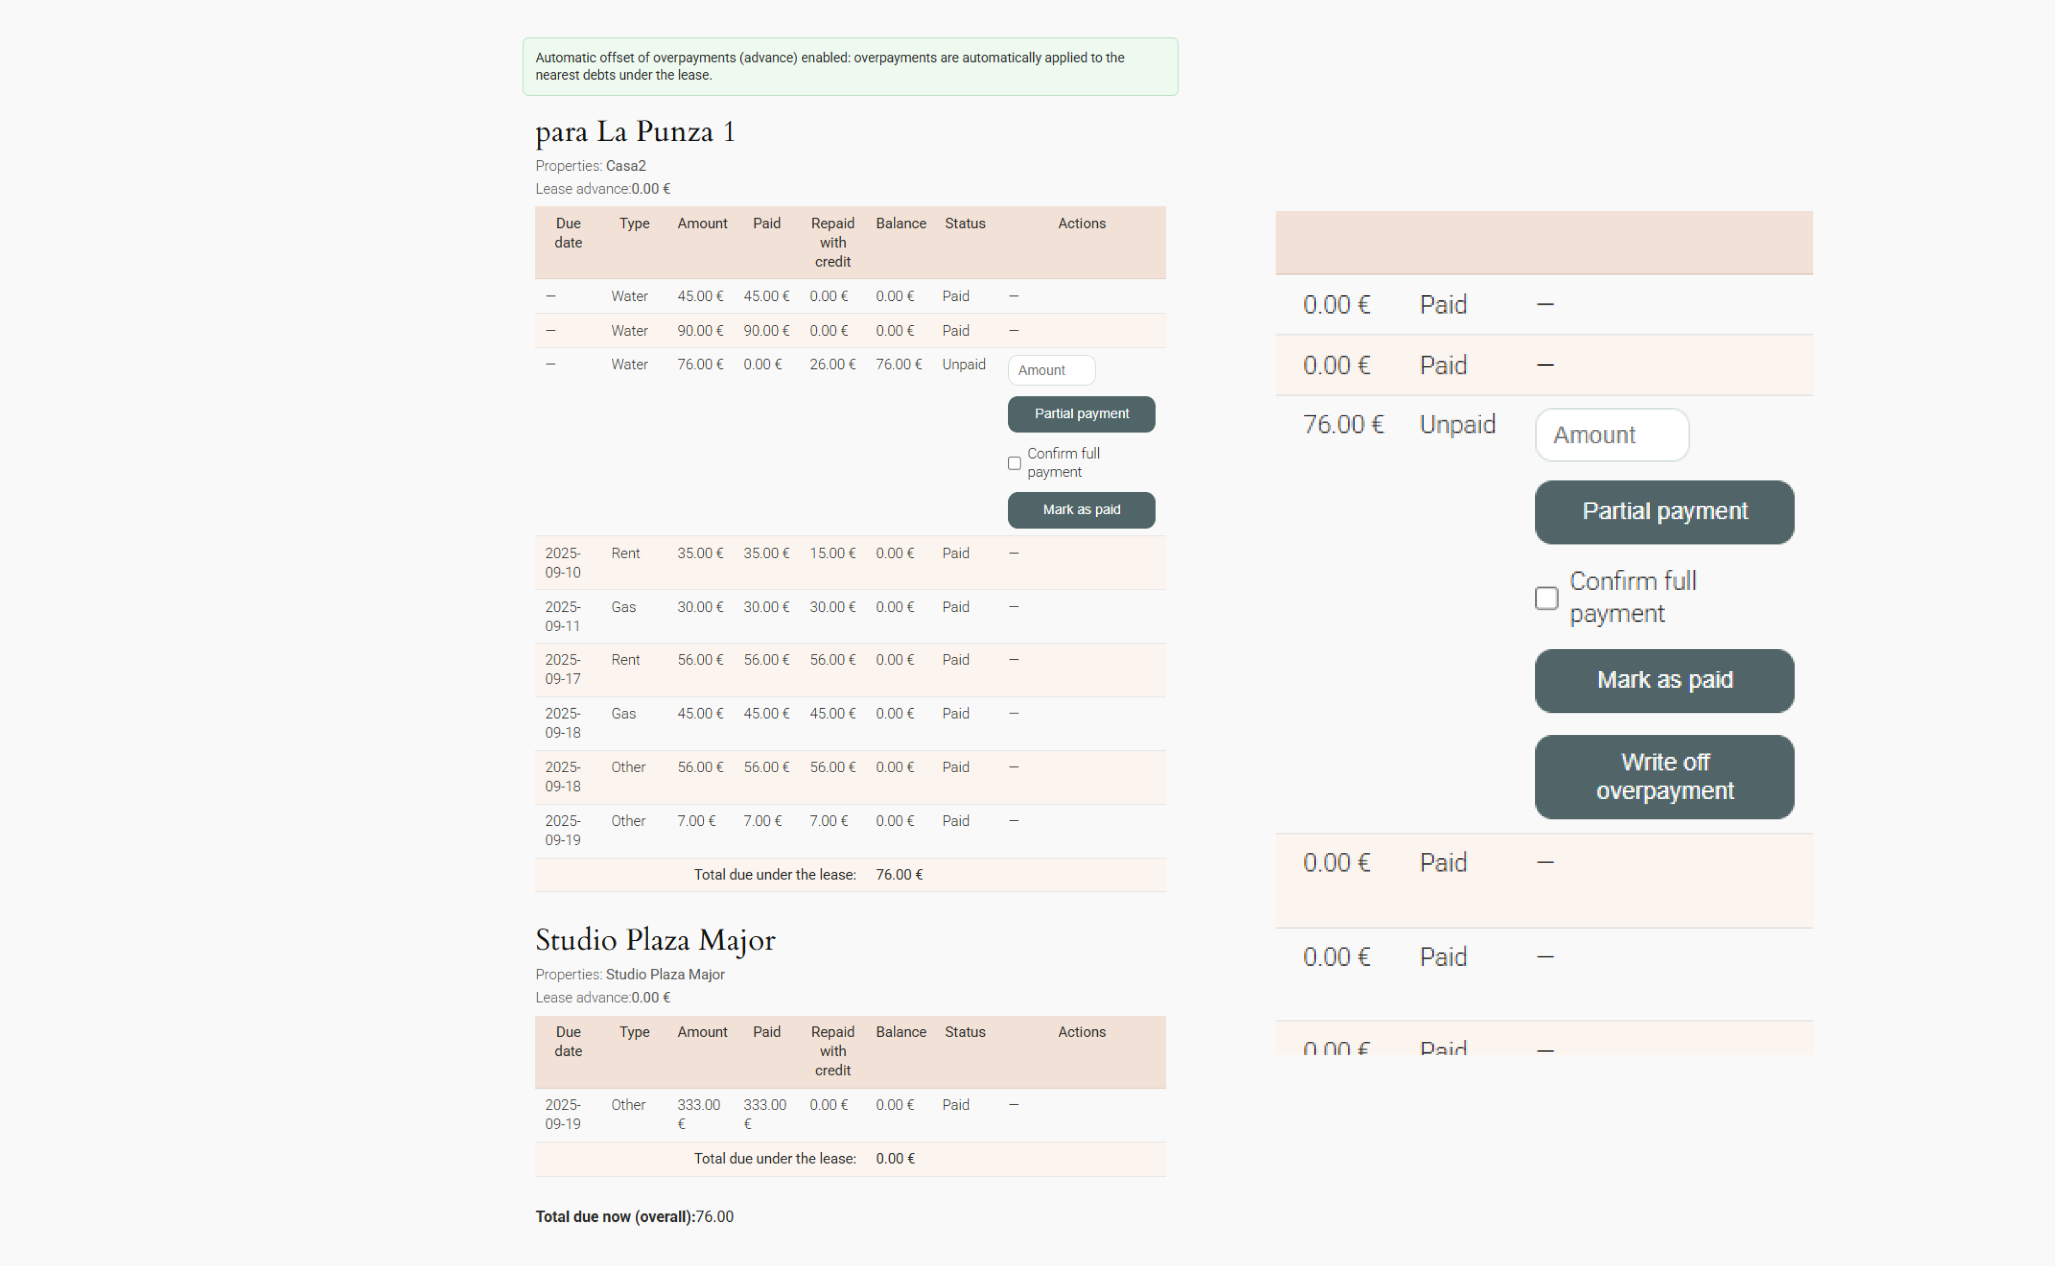
Task: Click the Studio Plaza Major property name
Action: (665, 975)
